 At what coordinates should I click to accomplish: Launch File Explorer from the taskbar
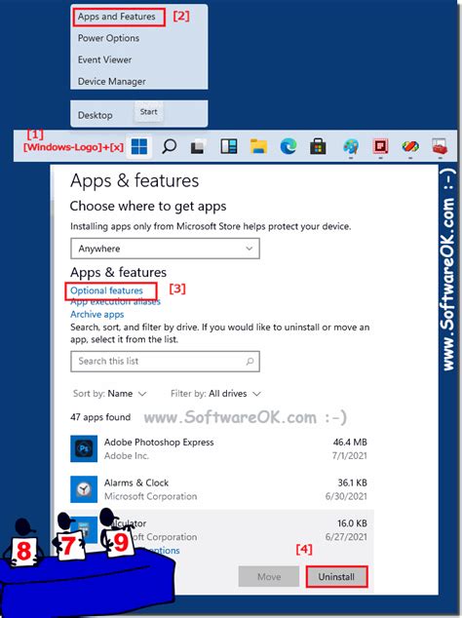point(258,146)
